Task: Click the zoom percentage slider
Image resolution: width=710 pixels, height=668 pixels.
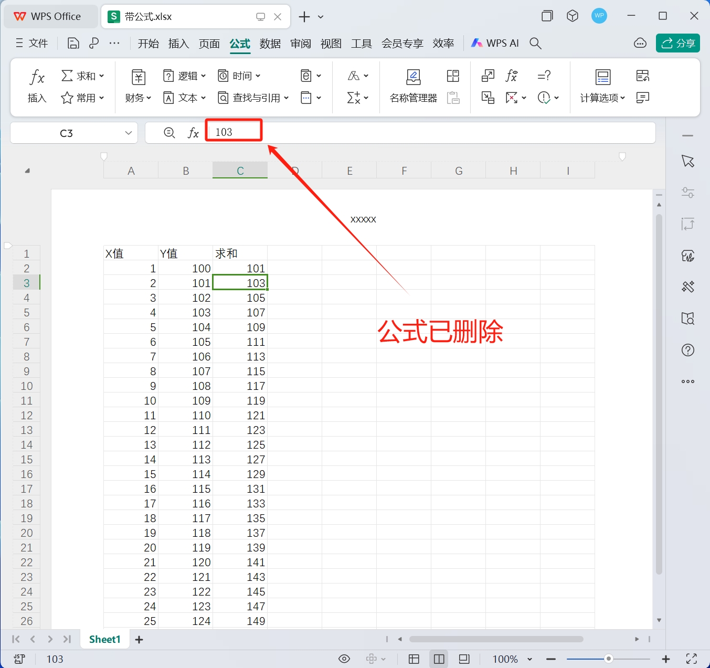Action: pos(608,659)
